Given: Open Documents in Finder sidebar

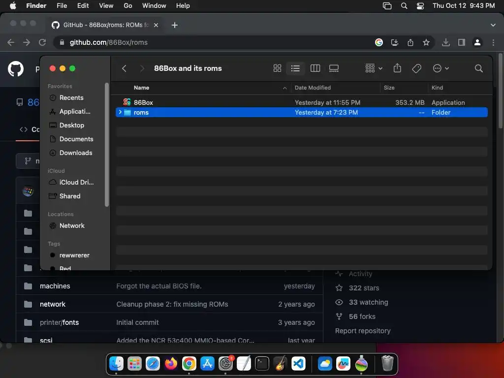Looking at the screenshot, I should [x=76, y=139].
